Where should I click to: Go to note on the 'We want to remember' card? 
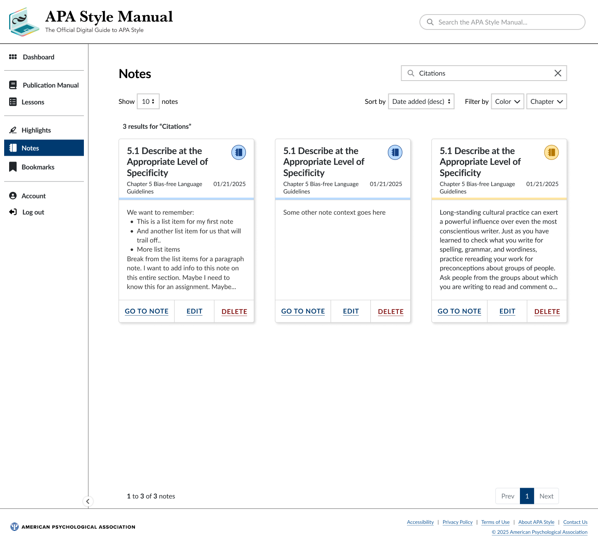point(147,311)
